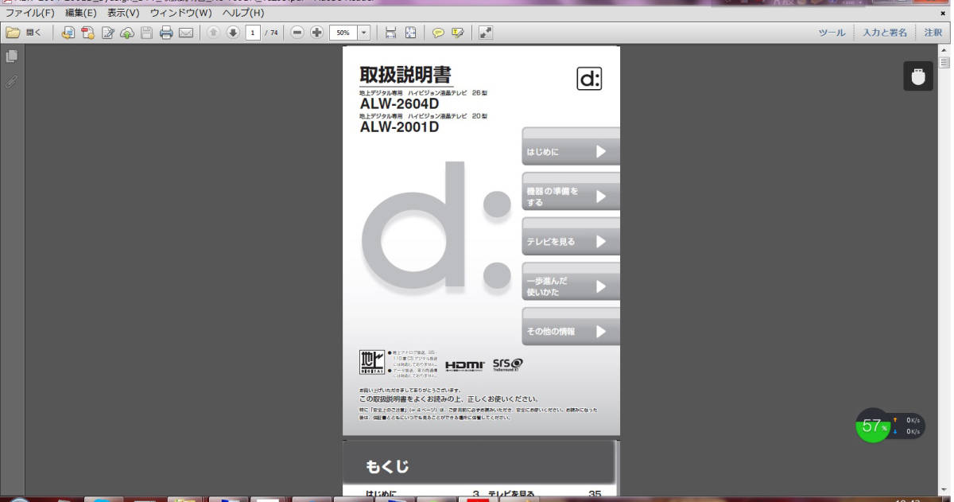Viewport: 954px width, 502px height.
Task: Click the total pages '/ 74' text
Action: coord(272,33)
